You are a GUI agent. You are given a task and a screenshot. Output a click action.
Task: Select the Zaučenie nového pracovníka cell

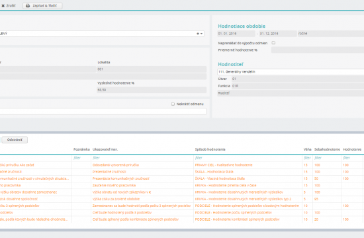coord(142,185)
